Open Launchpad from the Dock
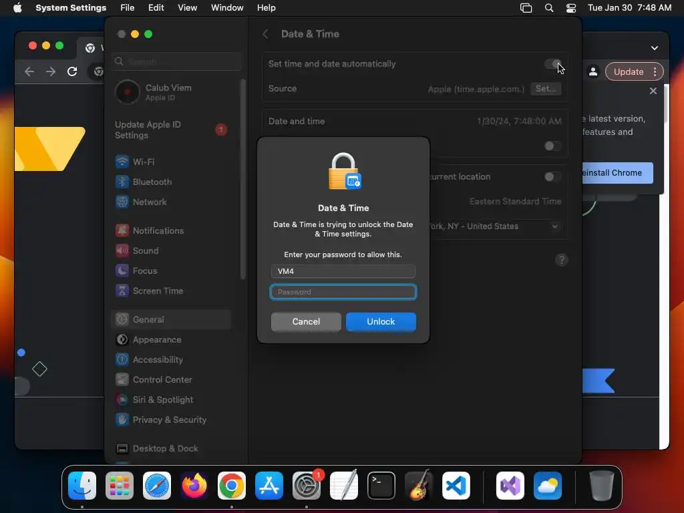Image resolution: width=684 pixels, height=513 pixels. [x=120, y=486]
